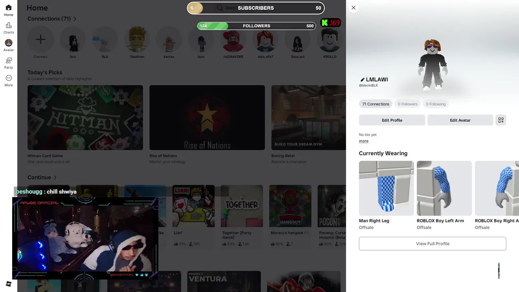Image resolution: width=519 pixels, height=292 pixels.
Task: Select the 71 Connections tab
Action: pyautogui.click(x=375, y=104)
